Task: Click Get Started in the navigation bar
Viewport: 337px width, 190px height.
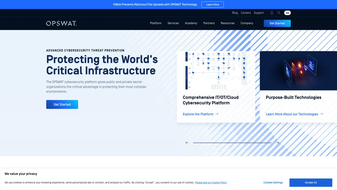Action: (x=277, y=23)
